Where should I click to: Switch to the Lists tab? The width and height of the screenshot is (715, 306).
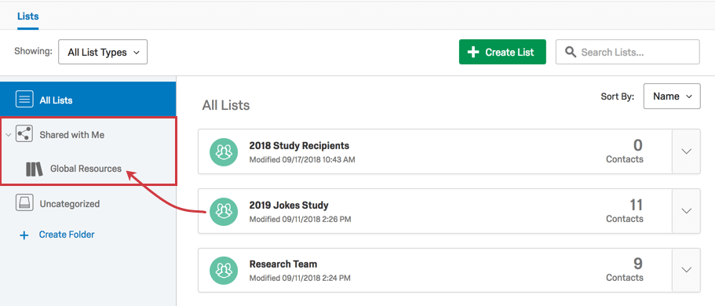pyautogui.click(x=27, y=16)
